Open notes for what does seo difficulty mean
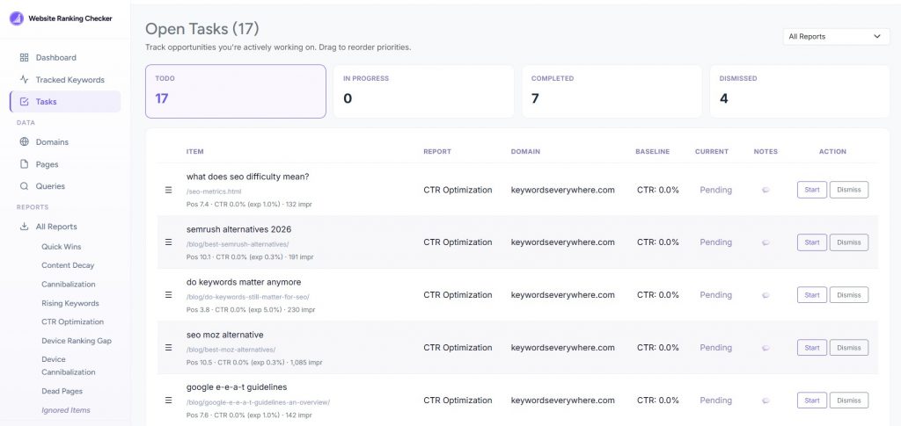 [765, 190]
